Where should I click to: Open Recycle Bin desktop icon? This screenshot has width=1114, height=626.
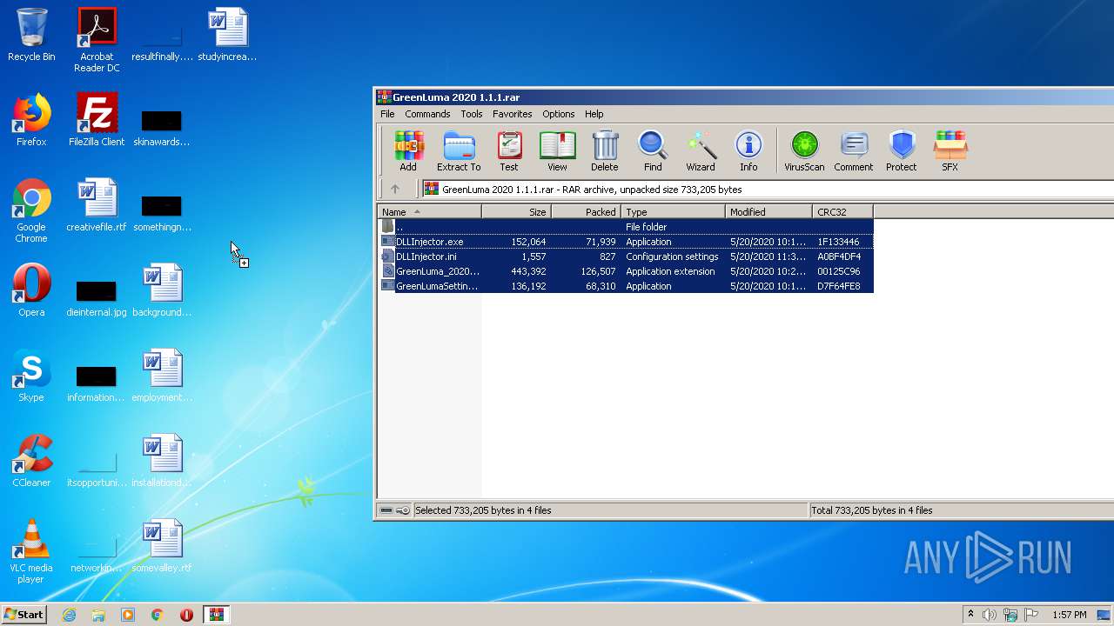pos(31,35)
